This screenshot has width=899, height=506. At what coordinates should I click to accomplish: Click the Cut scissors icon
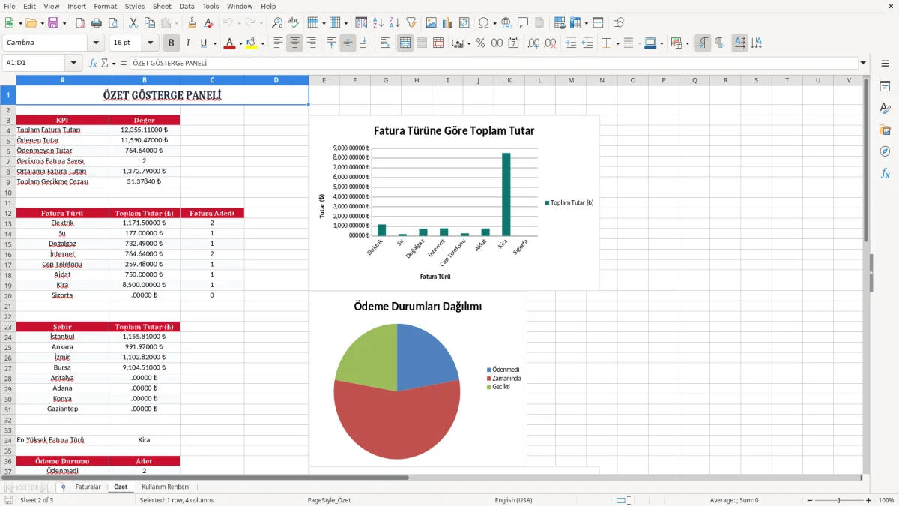[133, 23]
